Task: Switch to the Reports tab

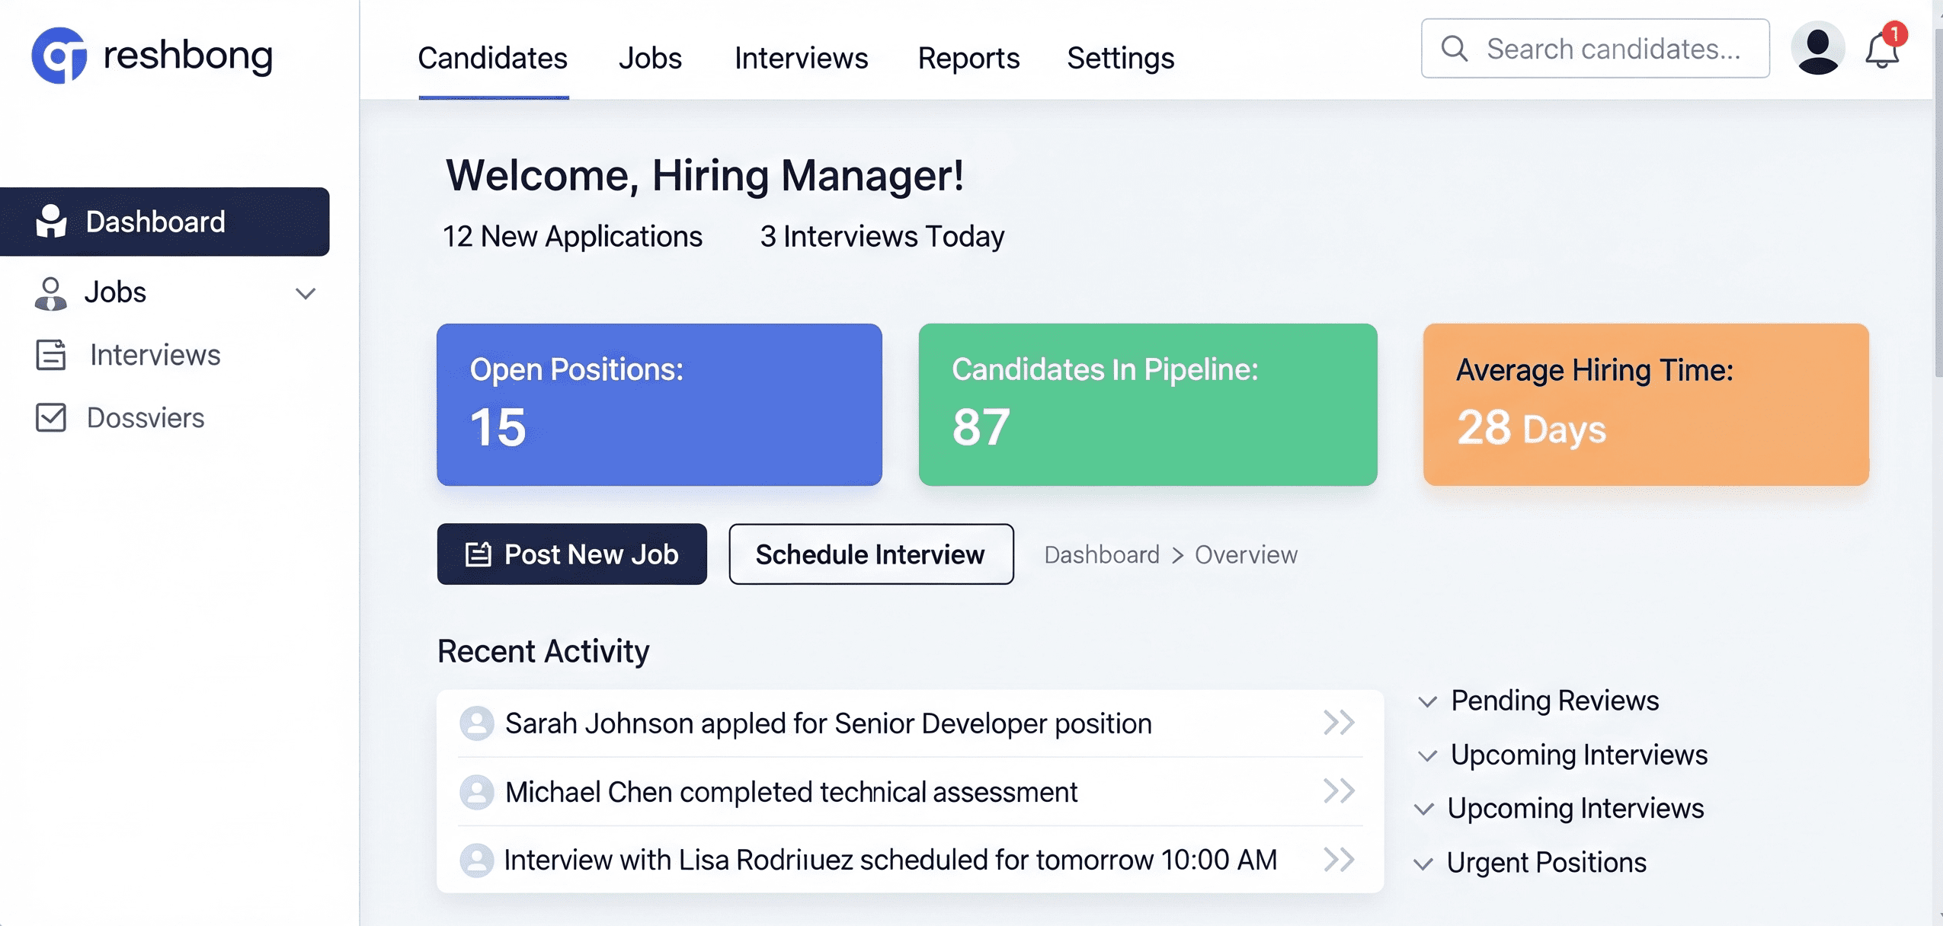Action: tap(968, 58)
